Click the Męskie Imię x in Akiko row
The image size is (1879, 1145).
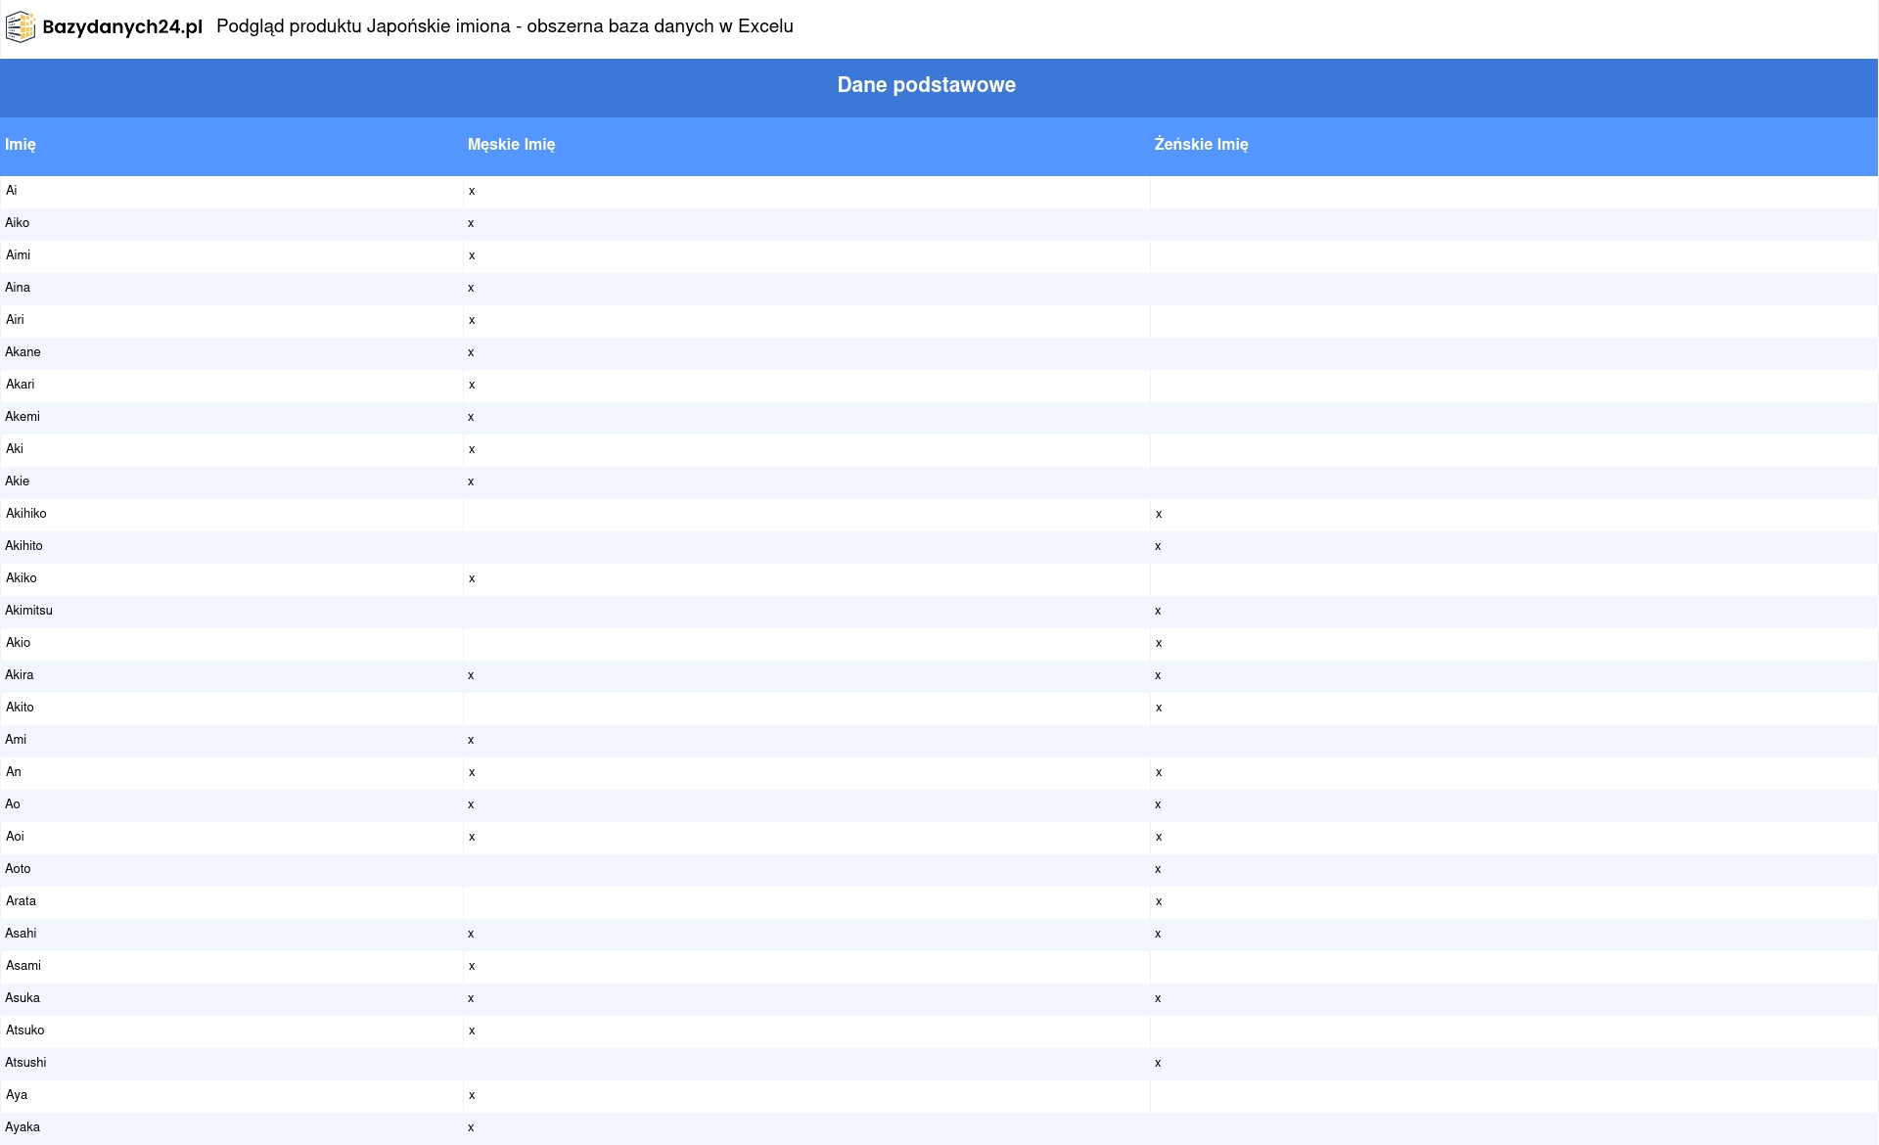[x=472, y=578]
